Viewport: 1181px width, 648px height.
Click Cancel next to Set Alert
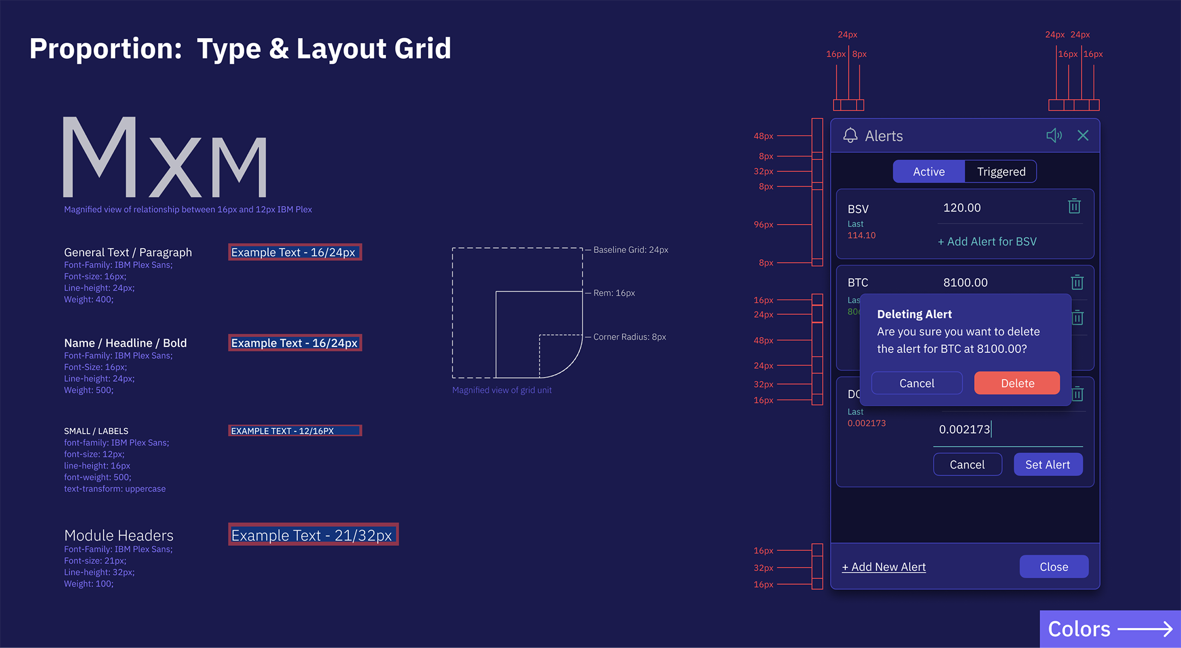[x=967, y=464]
